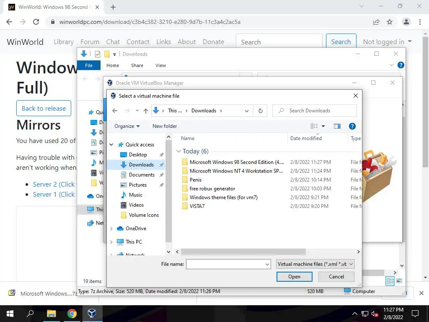Switch Explorer to details view icon

point(390,281)
